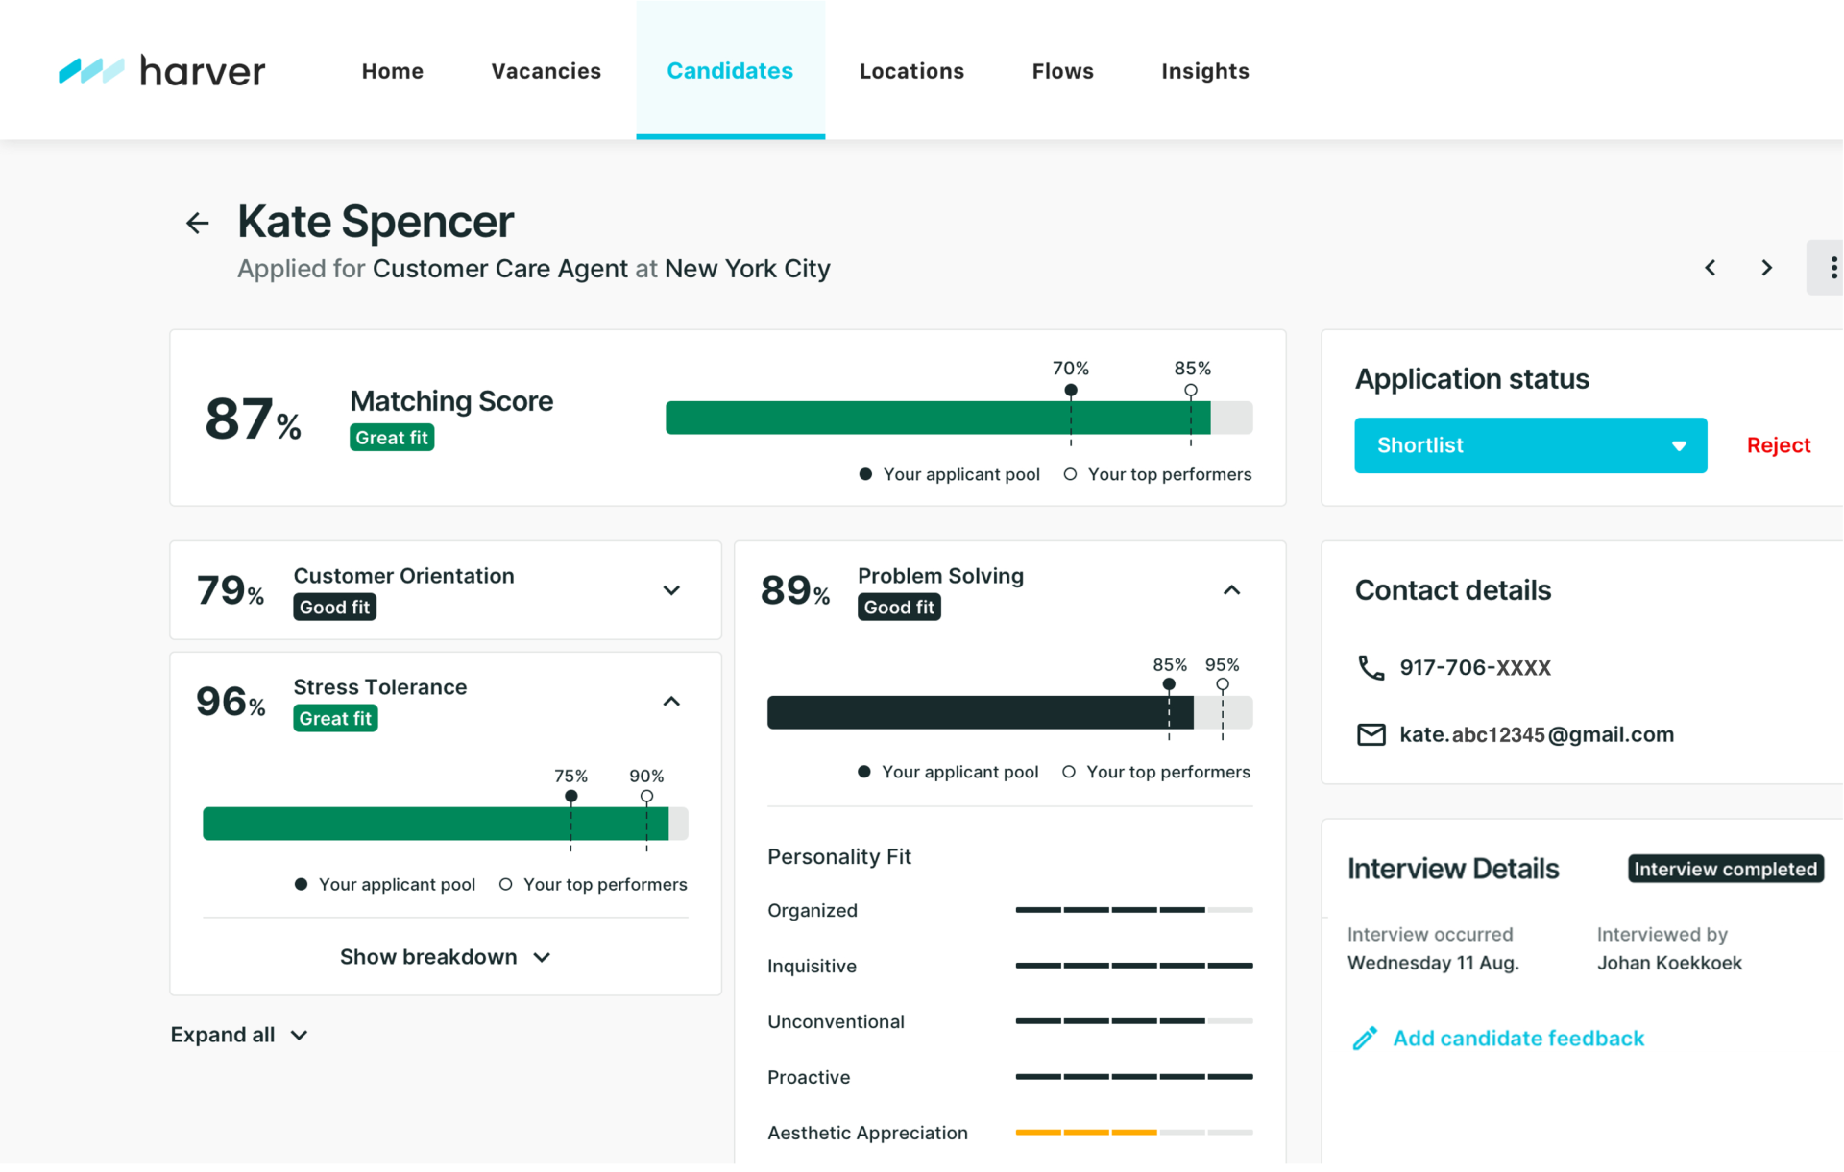Open the Shortlist status dropdown
The height and width of the screenshot is (1172, 1844).
click(1530, 445)
